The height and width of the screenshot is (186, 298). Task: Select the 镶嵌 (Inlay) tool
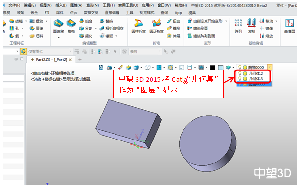point(107,36)
